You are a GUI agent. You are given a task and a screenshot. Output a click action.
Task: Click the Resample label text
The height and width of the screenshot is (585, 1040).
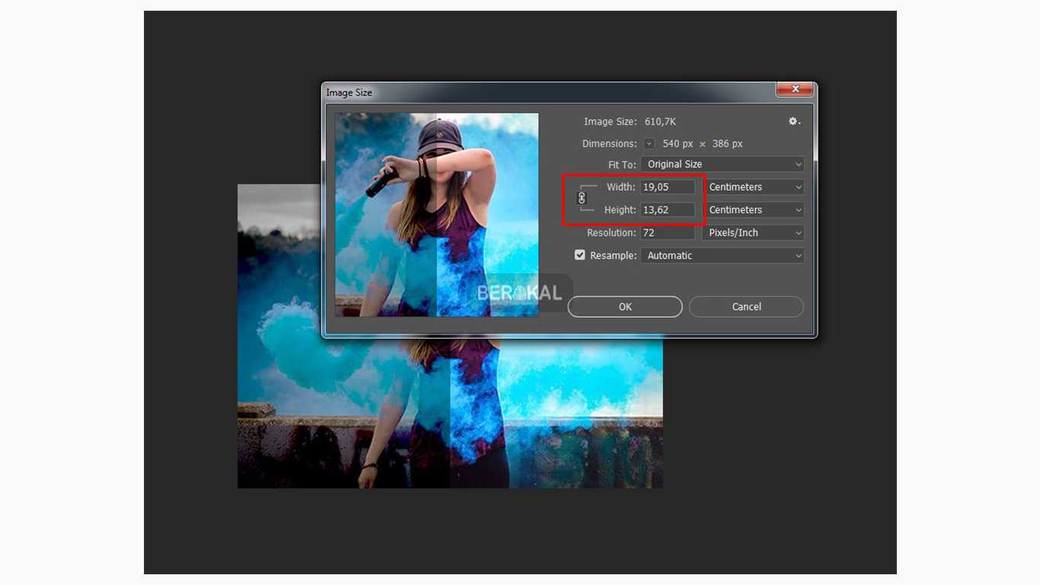click(613, 256)
